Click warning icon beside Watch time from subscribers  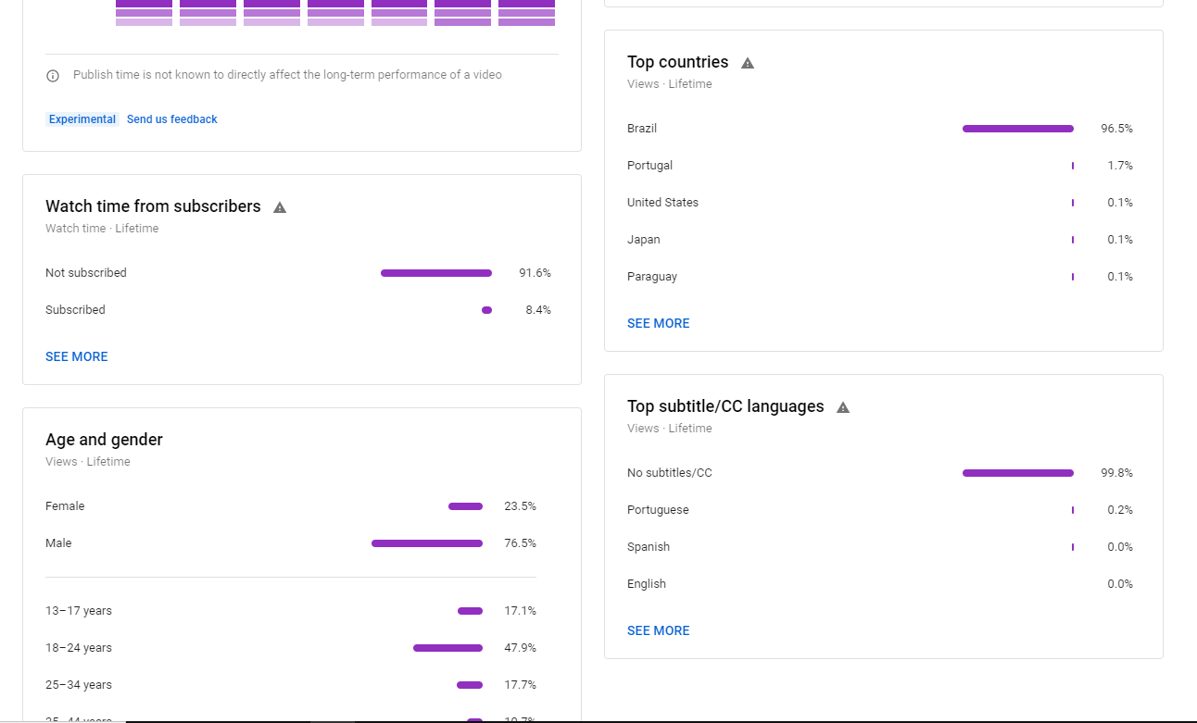pyautogui.click(x=280, y=207)
